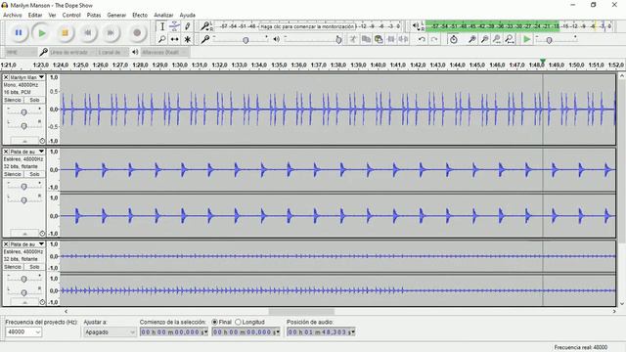This screenshot has height=352, width=626.
Task: Click the playback meter speaker icon
Action: [x=416, y=26]
